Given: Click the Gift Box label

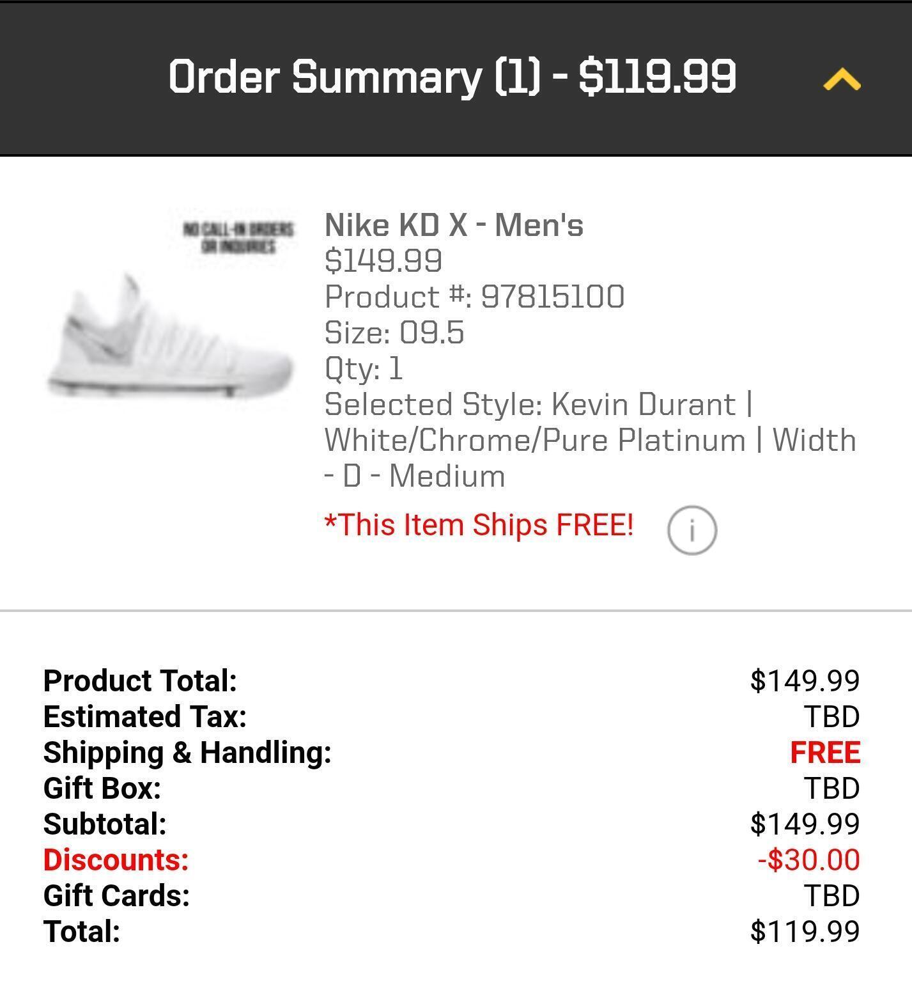Looking at the screenshot, I should (x=102, y=789).
